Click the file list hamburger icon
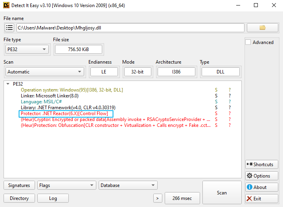Screen dimensions: 283x207 (9, 28)
